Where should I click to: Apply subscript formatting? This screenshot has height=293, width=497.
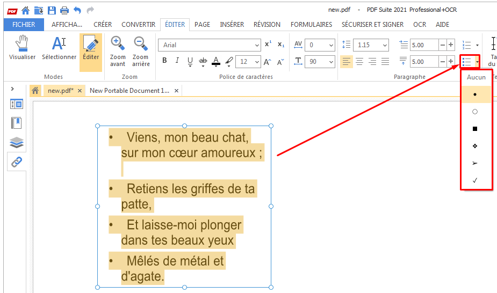(281, 45)
